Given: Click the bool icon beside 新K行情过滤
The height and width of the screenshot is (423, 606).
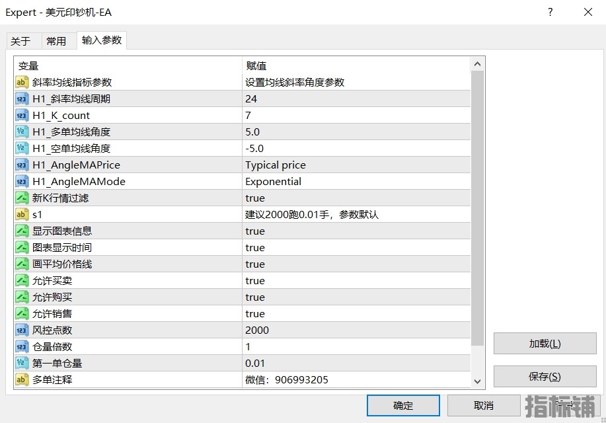Looking at the screenshot, I should click(x=22, y=198).
